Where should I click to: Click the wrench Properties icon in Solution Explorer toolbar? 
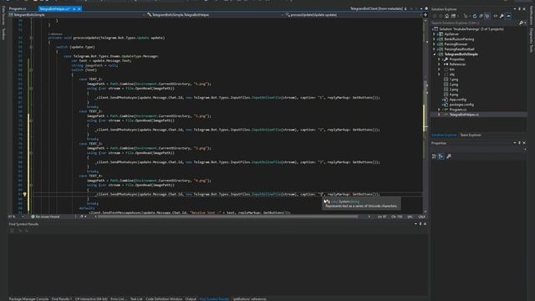(x=502, y=16)
